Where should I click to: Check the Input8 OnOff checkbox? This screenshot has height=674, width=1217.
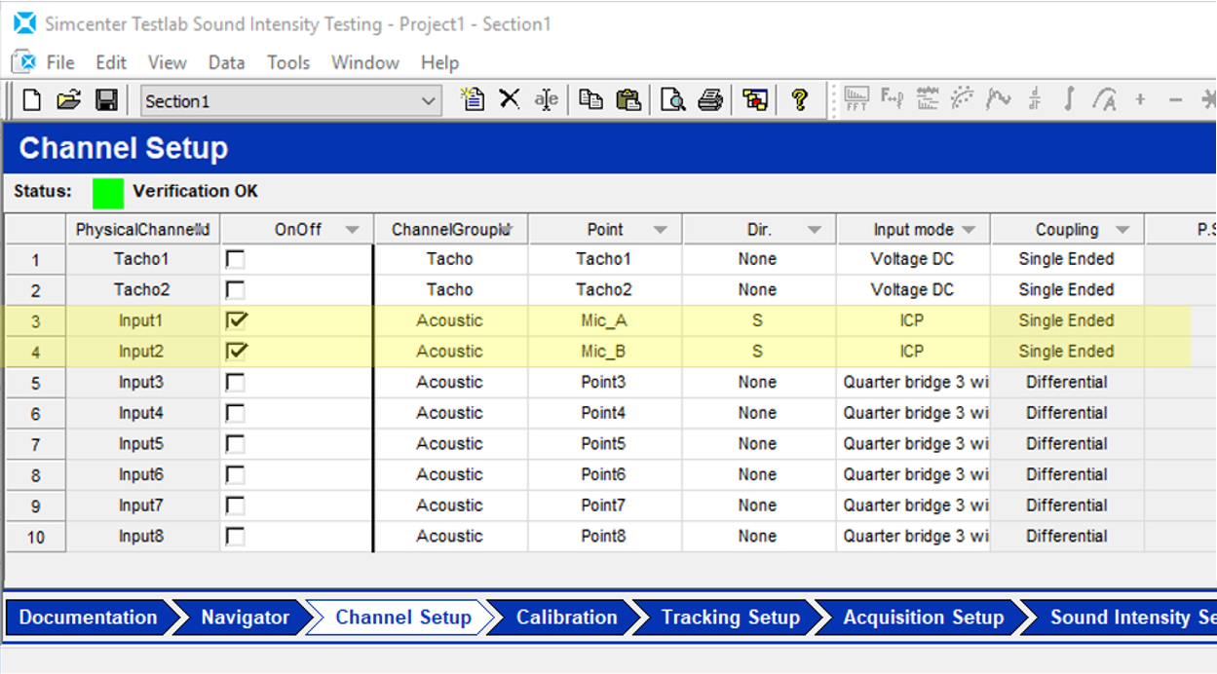[x=236, y=536]
